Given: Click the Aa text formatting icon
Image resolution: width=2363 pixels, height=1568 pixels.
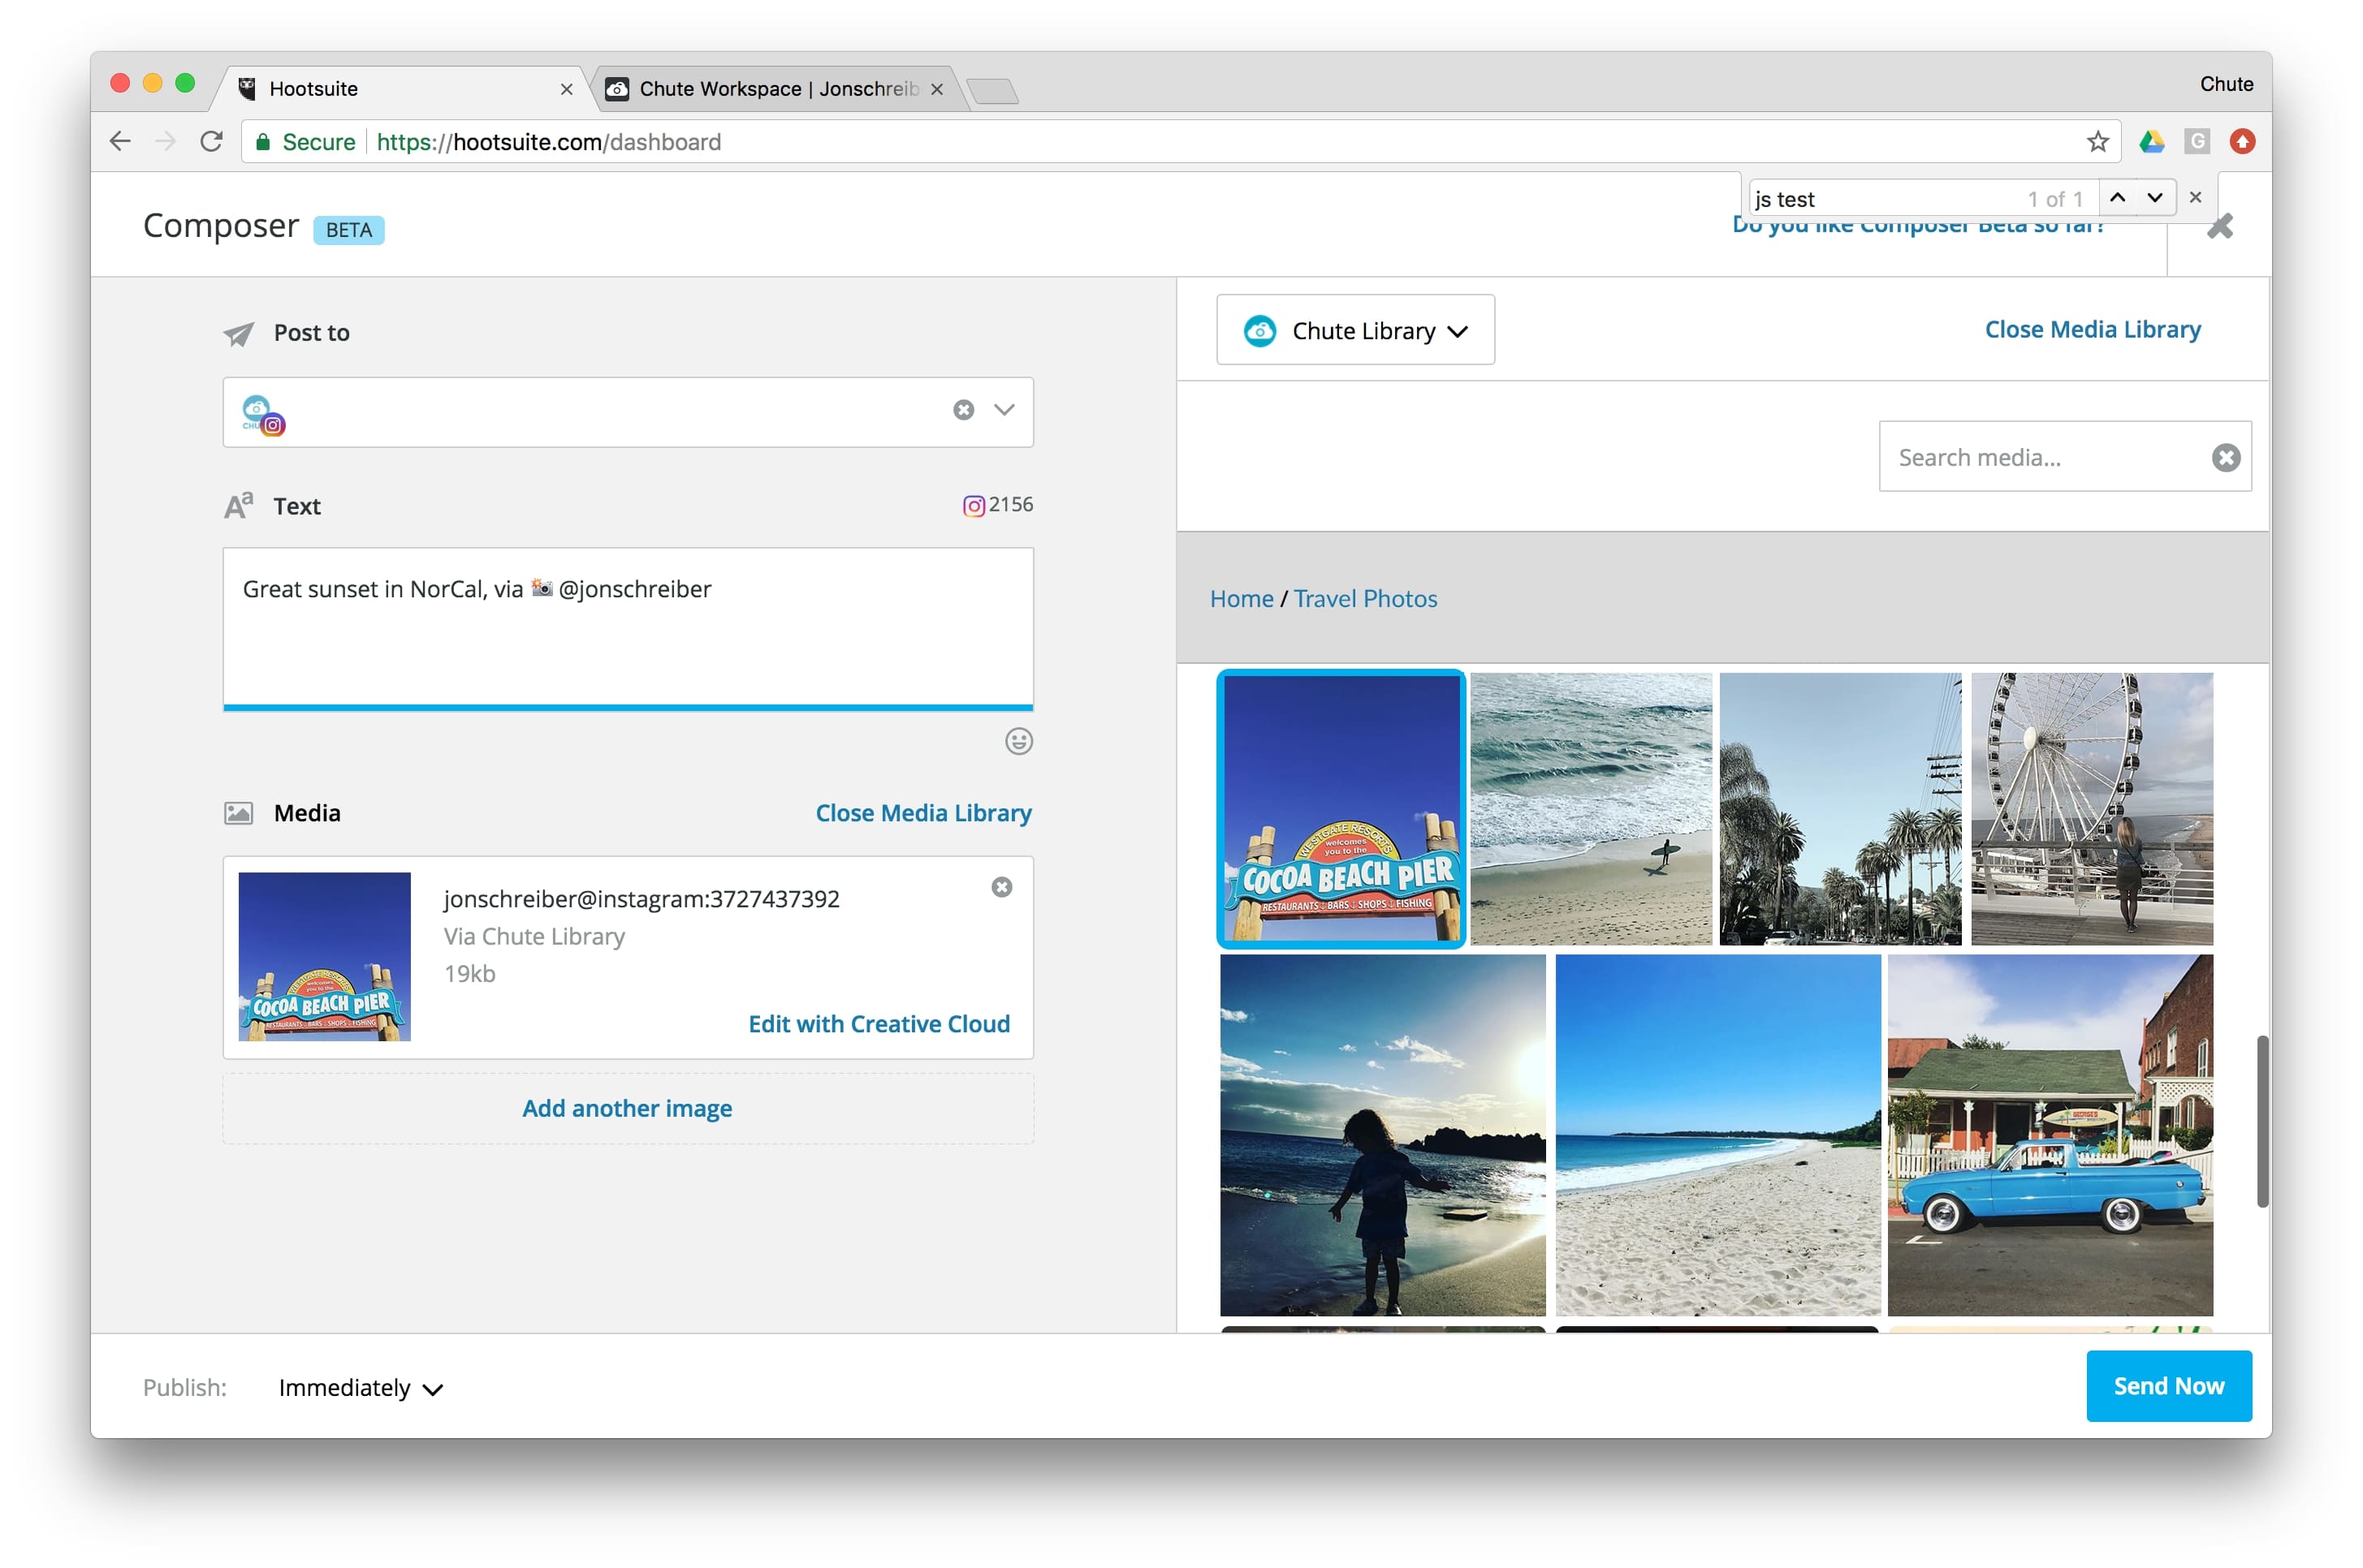Looking at the screenshot, I should [x=237, y=505].
